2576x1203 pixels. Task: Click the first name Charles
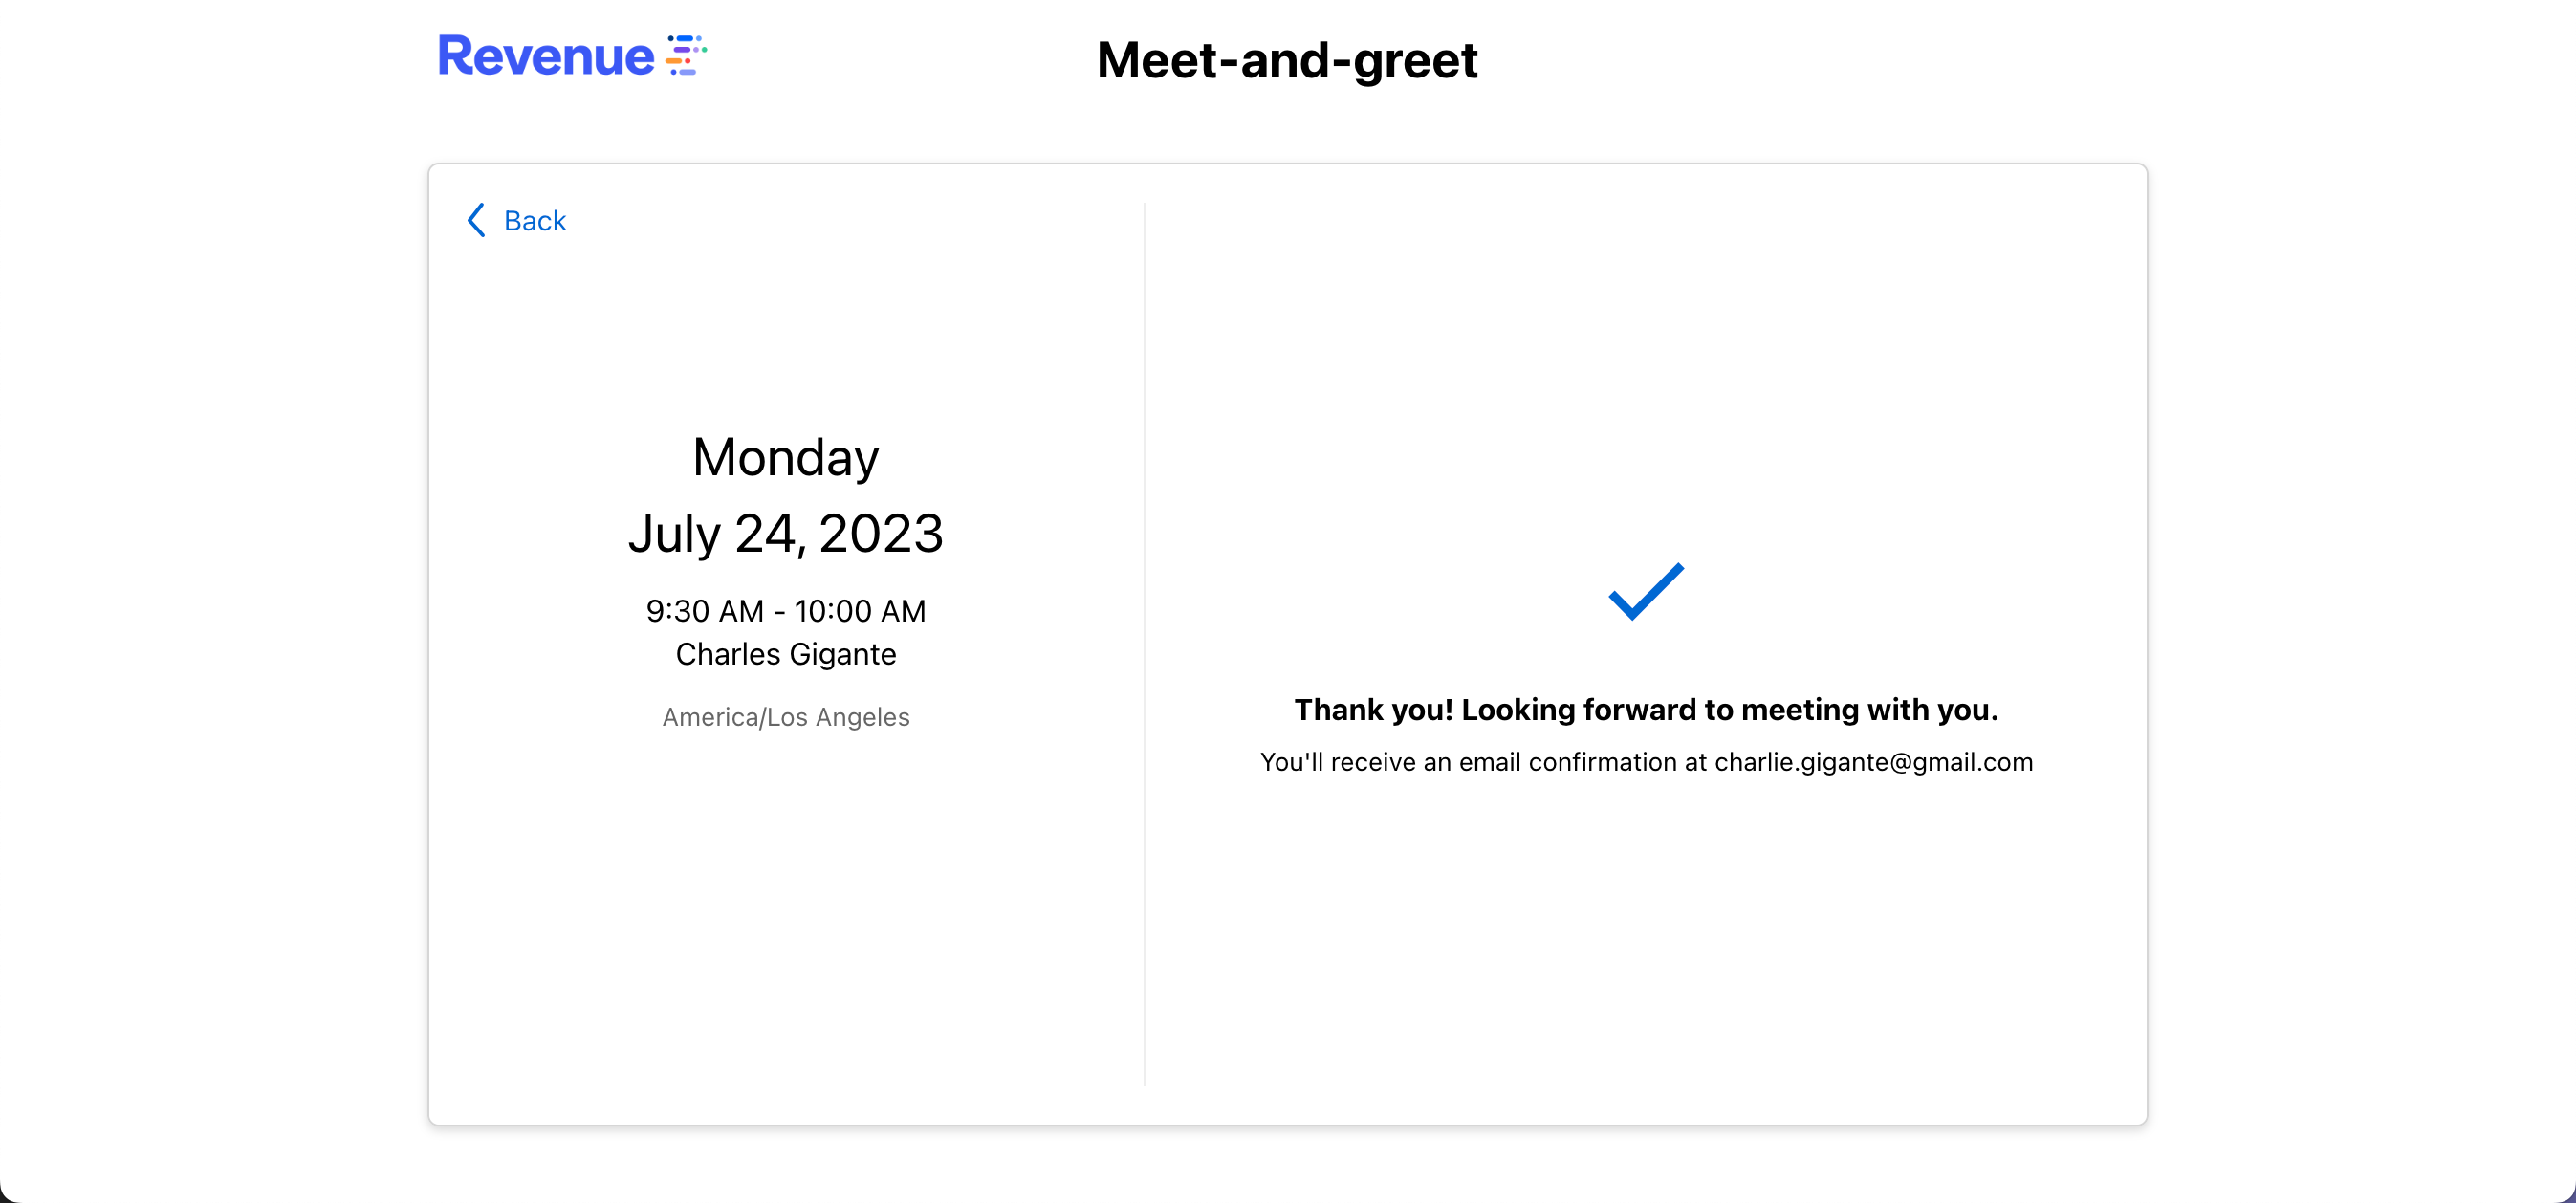click(x=727, y=654)
